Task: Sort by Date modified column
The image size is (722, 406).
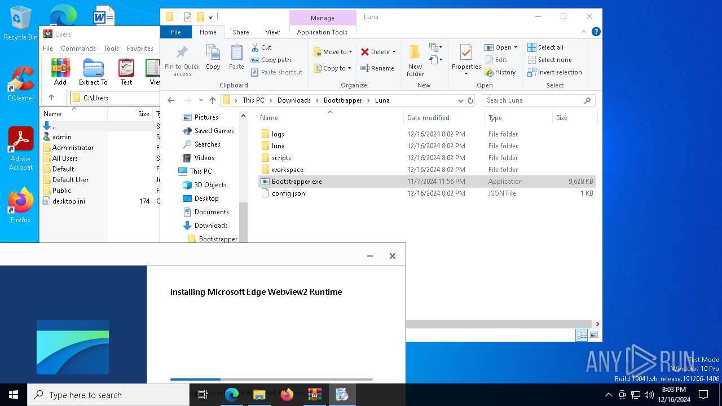Action: [428, 118]
